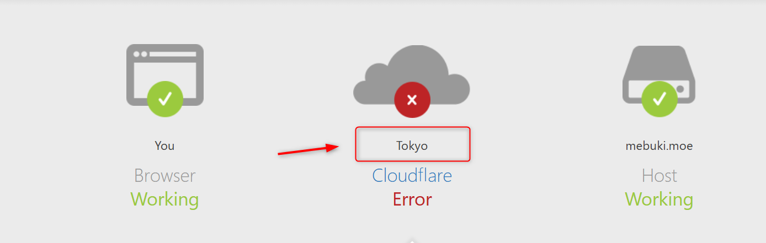This screenshot has width=766, height=243.
Task: Click the green checkmark on host icon
Action: [659, 99]
